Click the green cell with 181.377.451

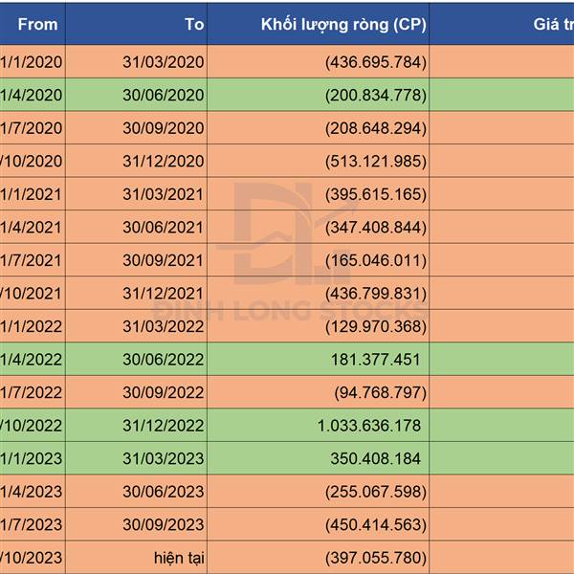click(319, 359)
